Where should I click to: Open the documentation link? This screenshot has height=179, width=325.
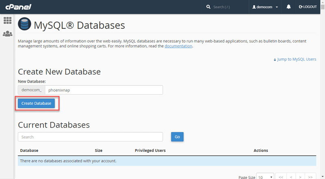click(178, 46)
